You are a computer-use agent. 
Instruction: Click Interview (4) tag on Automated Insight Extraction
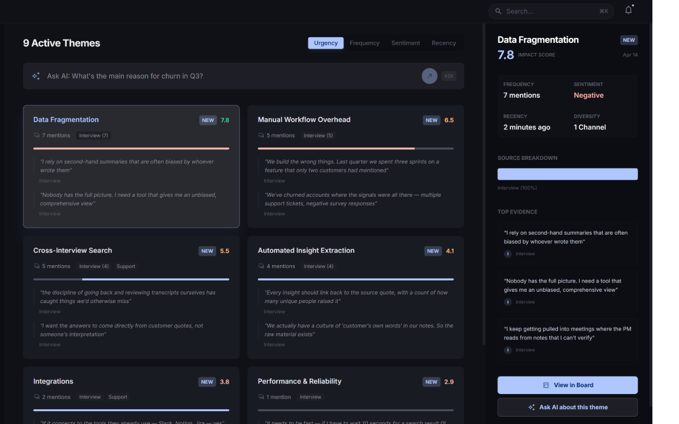point(318,266)
